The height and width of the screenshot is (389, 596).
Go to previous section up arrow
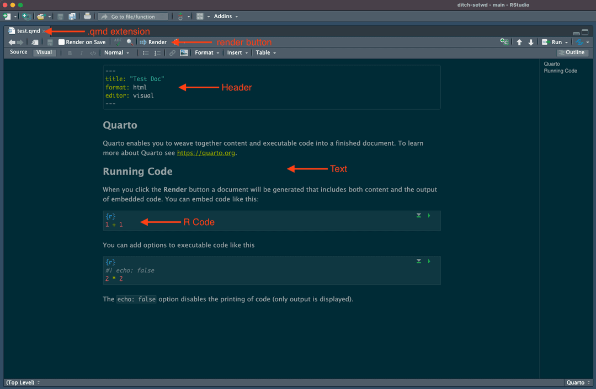519,42
